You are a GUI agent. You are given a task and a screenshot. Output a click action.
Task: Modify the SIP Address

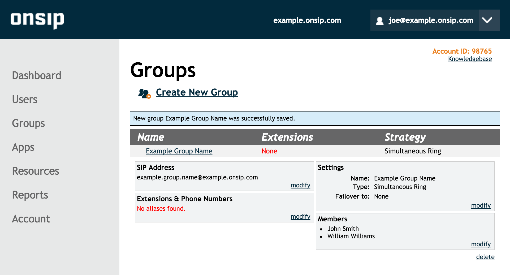[300, 185]
